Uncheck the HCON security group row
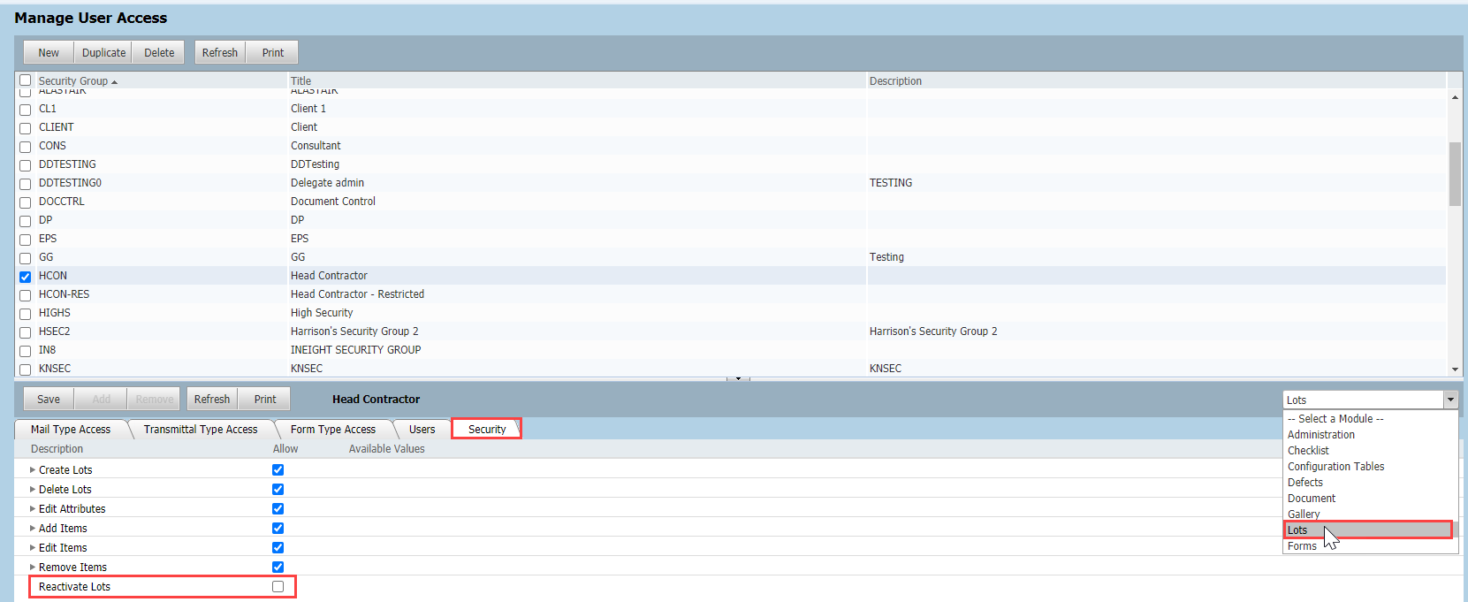This screenshot has width=1468, height=602. tap(26, 277)
